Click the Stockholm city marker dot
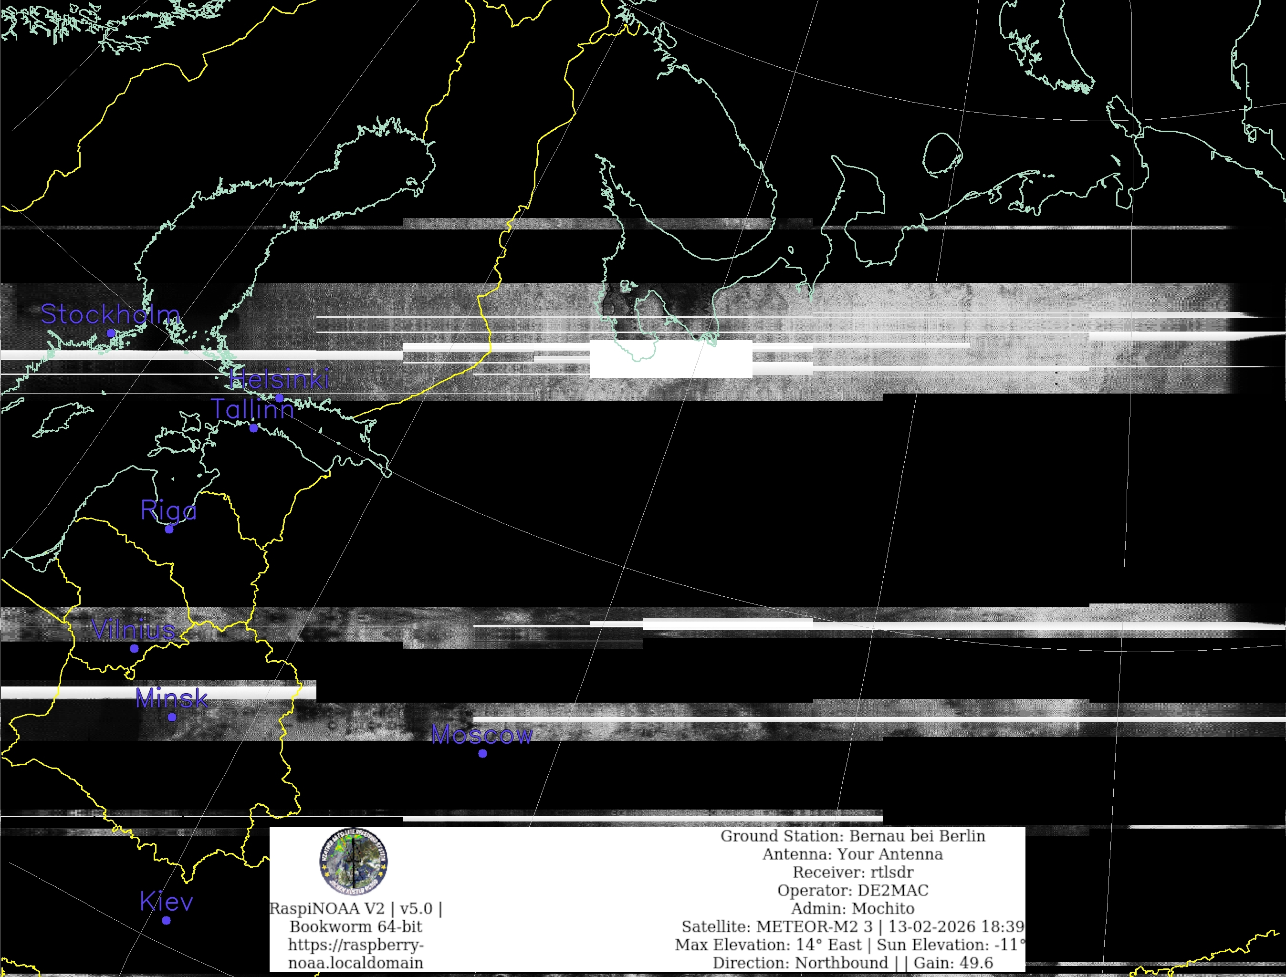Image resolution: width=1286 pixels, height=977 pixels. [111, 333]
